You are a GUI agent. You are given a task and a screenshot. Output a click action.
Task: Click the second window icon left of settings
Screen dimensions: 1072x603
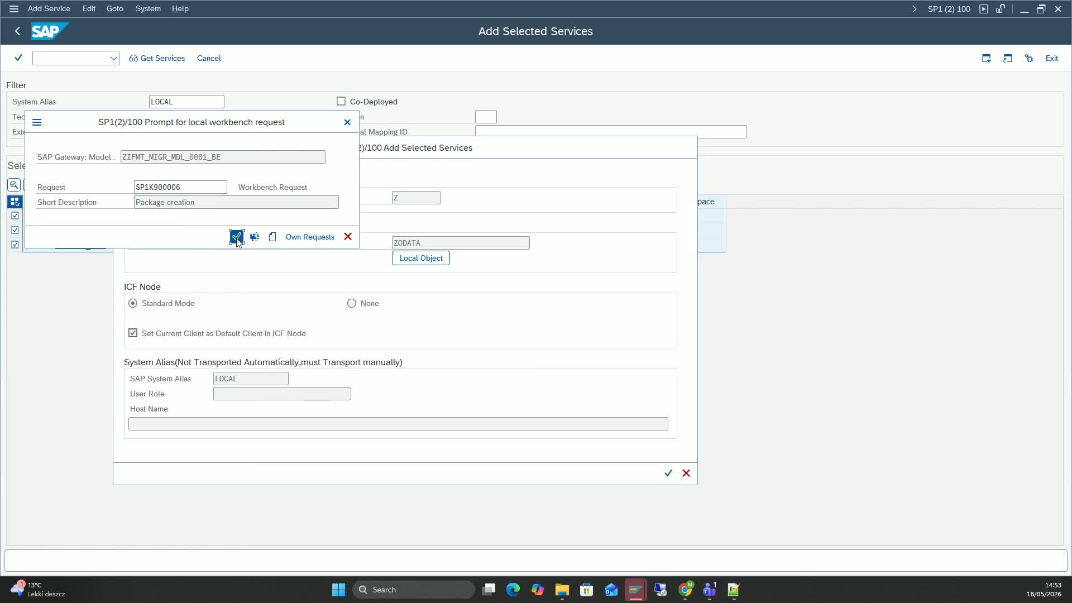[x=1008, y=58]
